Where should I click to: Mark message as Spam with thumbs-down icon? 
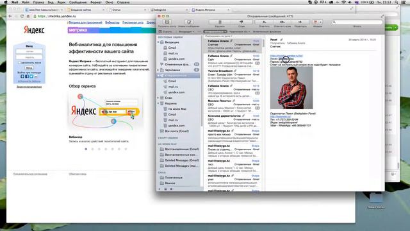click(x=242, y=22)
